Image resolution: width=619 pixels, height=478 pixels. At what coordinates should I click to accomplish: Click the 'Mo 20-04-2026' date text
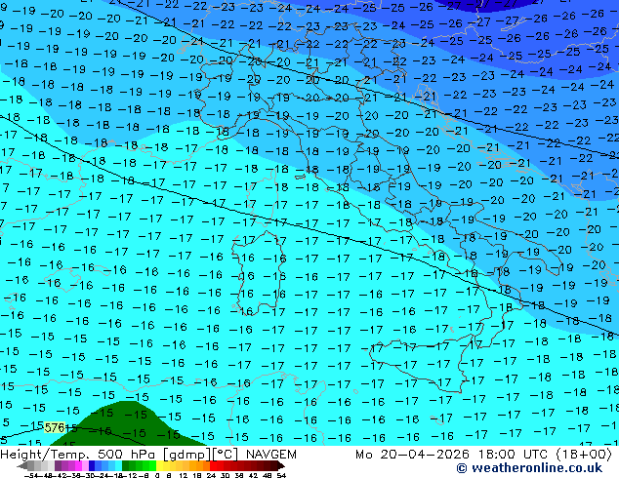click(x=413, y=455)
